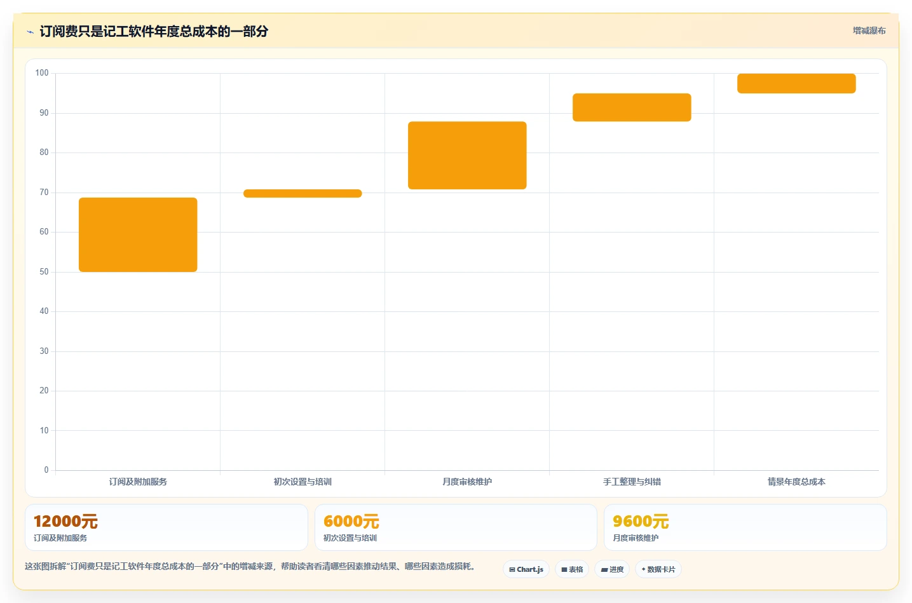The height and width of the screenshot is (603, 912).
Task: Click the 增减瀑布 tag in the header
Action: 869,30
